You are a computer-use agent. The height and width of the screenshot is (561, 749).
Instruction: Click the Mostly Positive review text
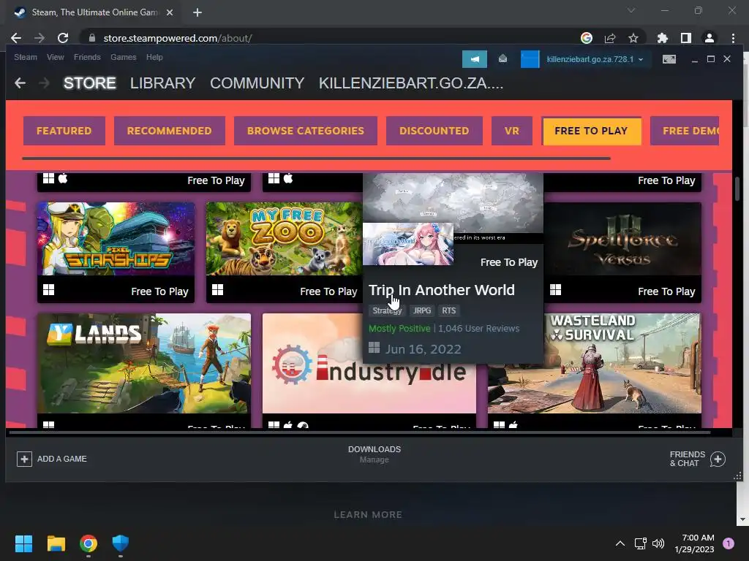[x=399, y=328]
